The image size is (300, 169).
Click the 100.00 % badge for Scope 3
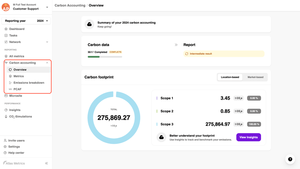coord(254,124)
